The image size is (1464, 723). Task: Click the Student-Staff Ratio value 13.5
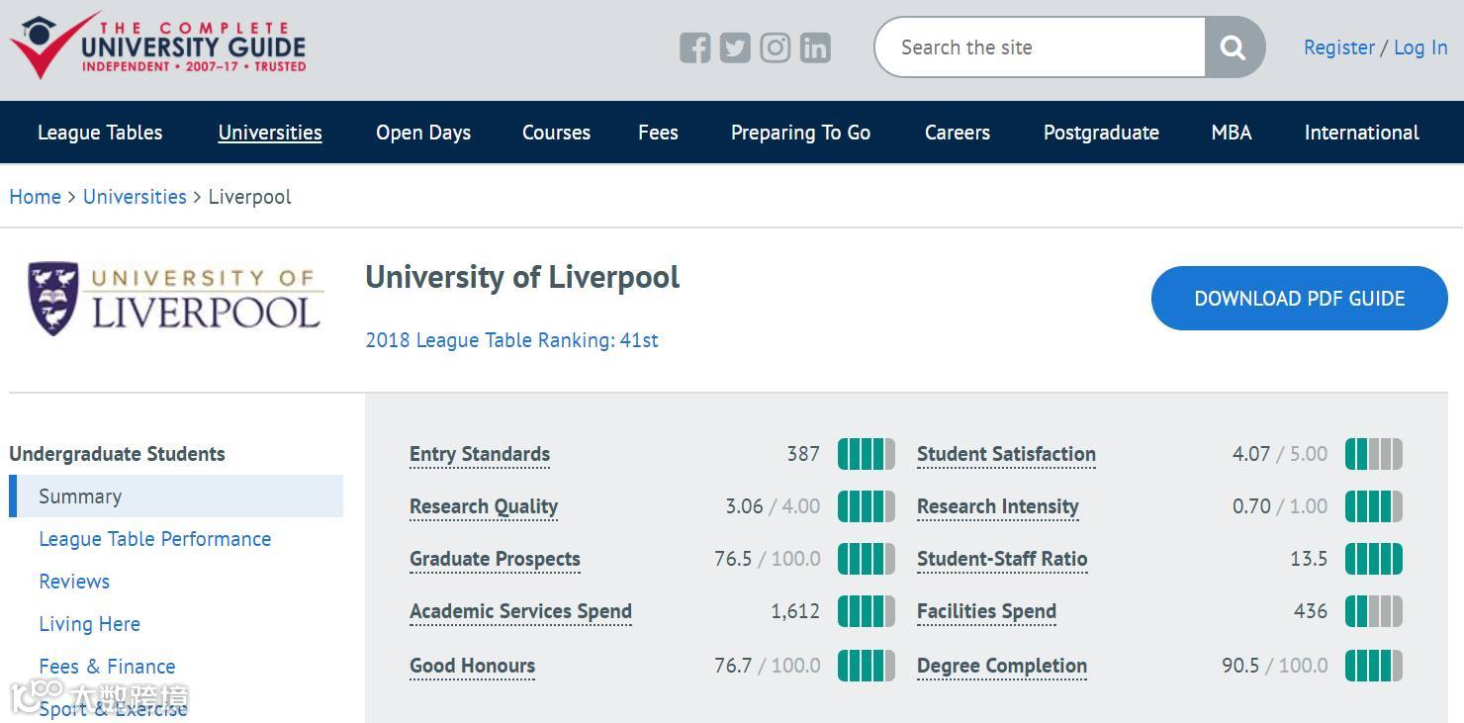click(1309, 559)
